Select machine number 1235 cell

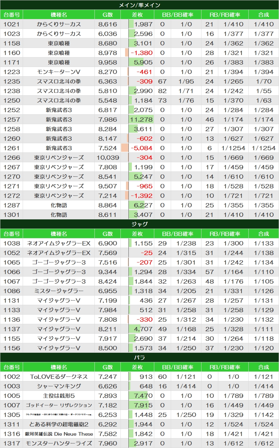pyautogui.click(x=12, y=81)
